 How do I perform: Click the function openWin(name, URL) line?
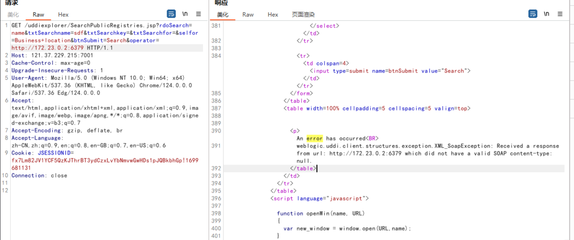(321, 213)
